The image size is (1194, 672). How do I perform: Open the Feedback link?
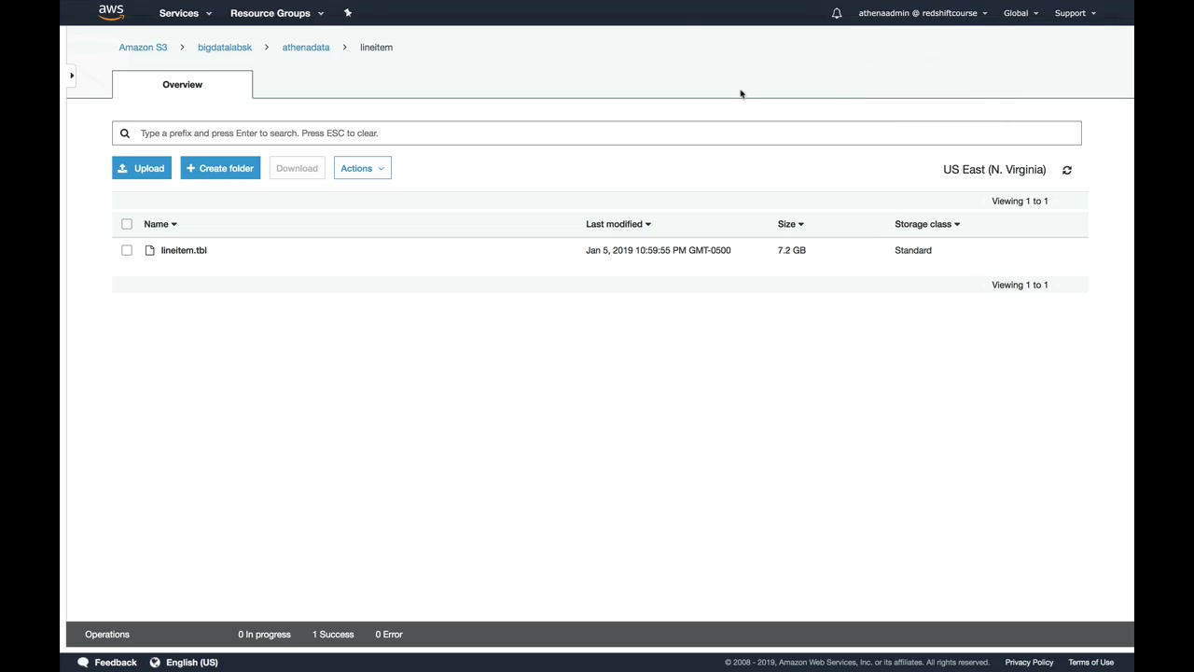point(116,663)
